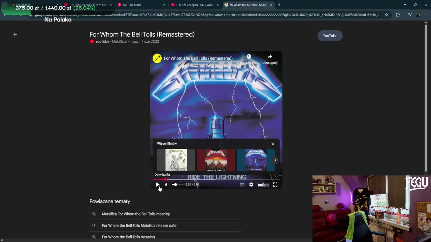Open video on YouTube via player logo
Image resolution: width=431 pixels, height=242 pixels.
tap(263, 185)
